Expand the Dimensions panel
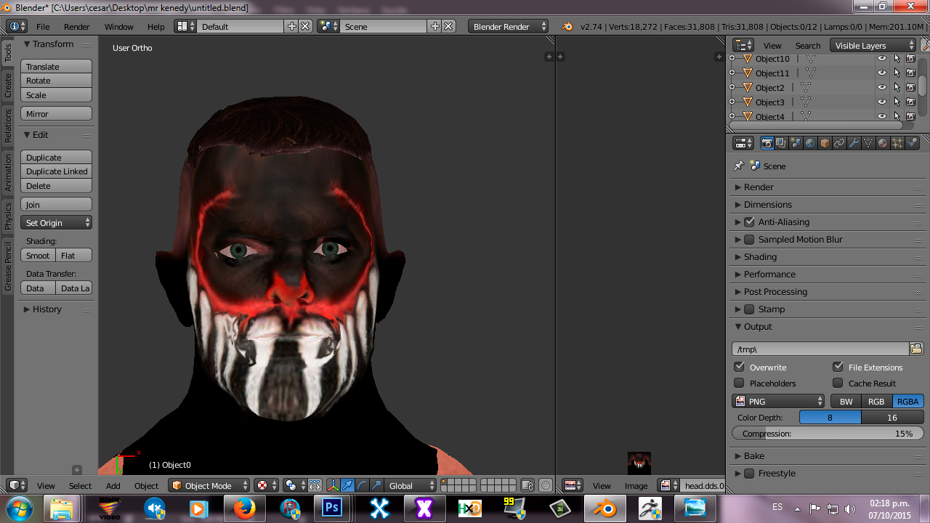The image size is (930, 523). (x=767, y=204)
